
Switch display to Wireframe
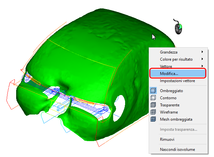178,112
